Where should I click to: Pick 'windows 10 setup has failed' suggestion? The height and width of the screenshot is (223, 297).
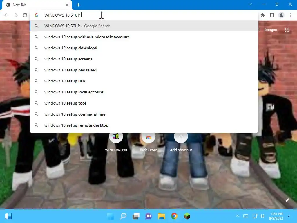click(x=144, y=70)
